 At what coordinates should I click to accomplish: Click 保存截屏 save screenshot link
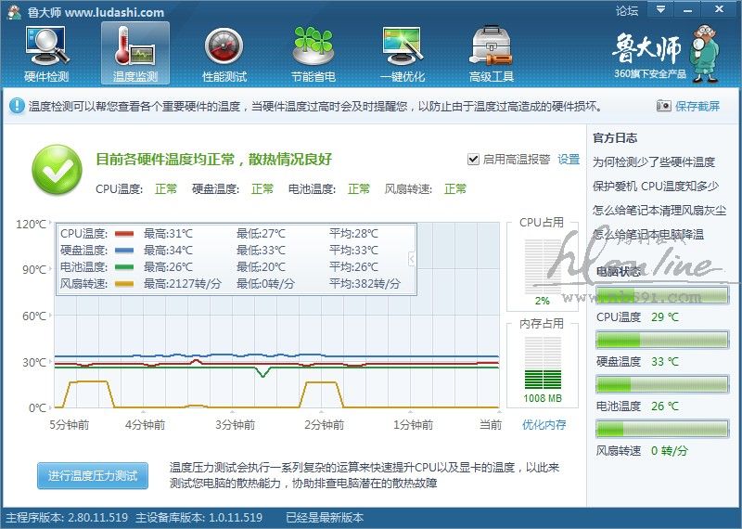pyautogui.click(x=697, y=106)
